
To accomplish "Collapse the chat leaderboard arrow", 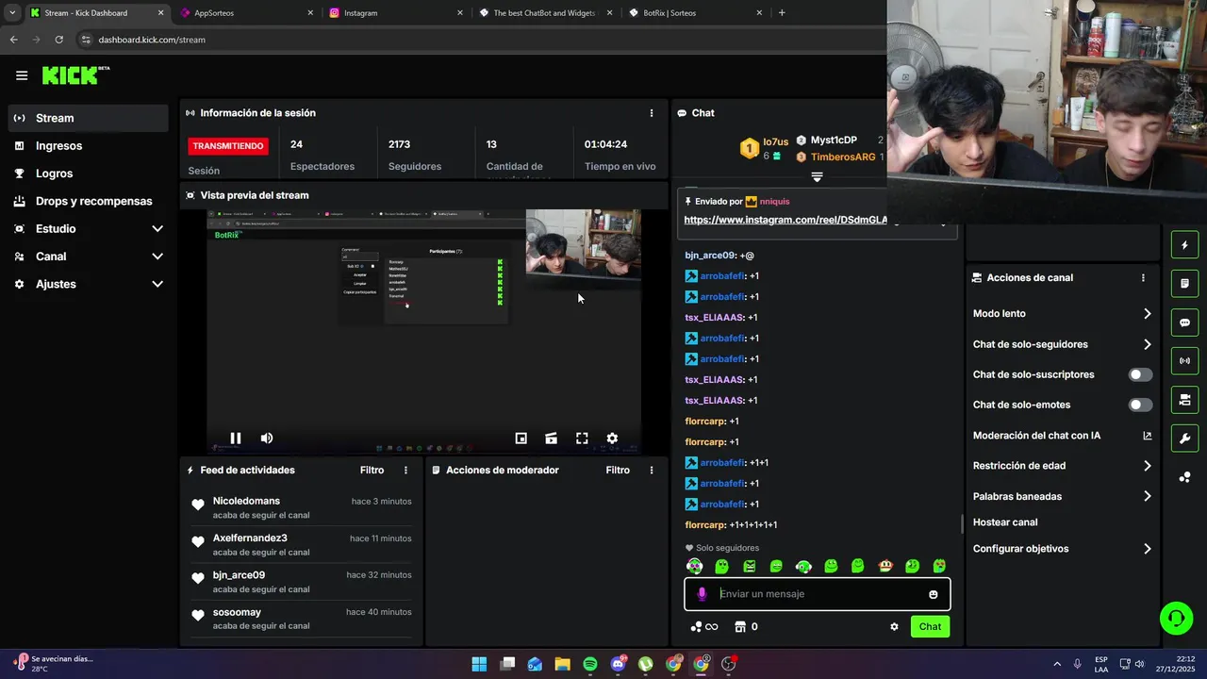I will 817,177.
